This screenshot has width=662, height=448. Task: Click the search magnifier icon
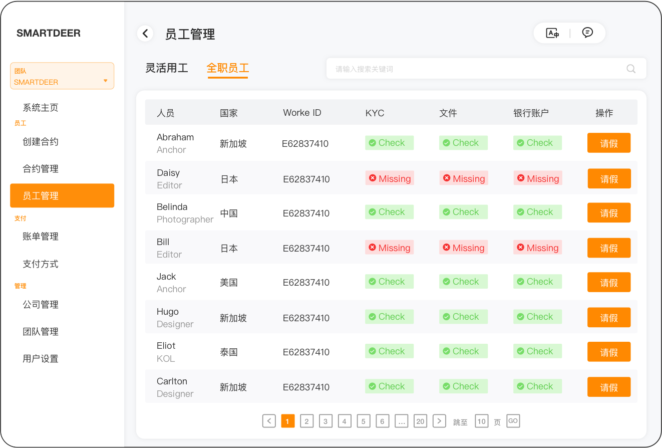point(630,69)
